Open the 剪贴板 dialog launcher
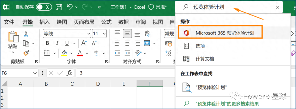Viewport: 296px width, 109px height. click(37, 62)
